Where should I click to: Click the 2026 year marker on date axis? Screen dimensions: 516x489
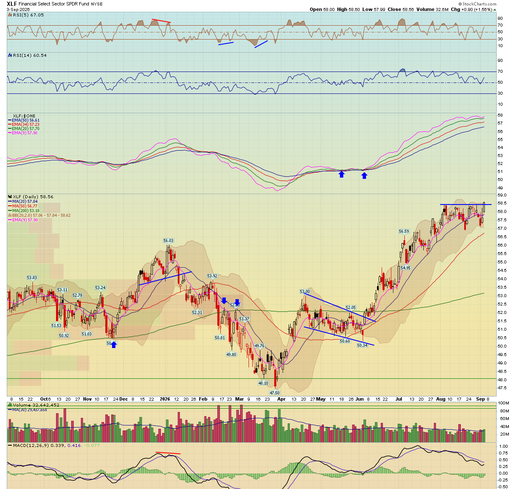click(165, 399)
